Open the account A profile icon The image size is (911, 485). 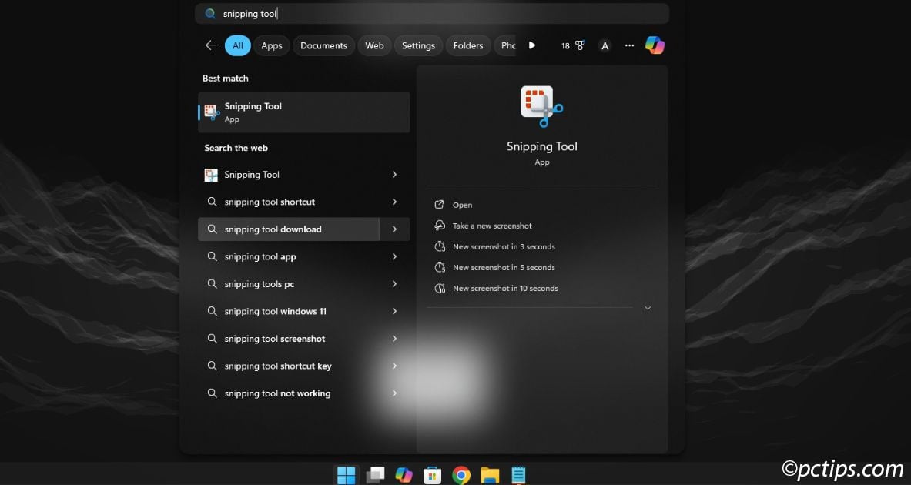[605, 45]
